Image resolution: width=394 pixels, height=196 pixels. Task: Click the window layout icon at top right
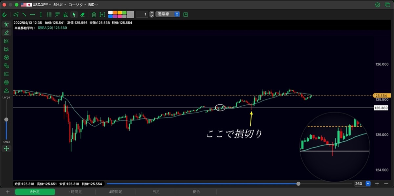(x=387, y=5)
